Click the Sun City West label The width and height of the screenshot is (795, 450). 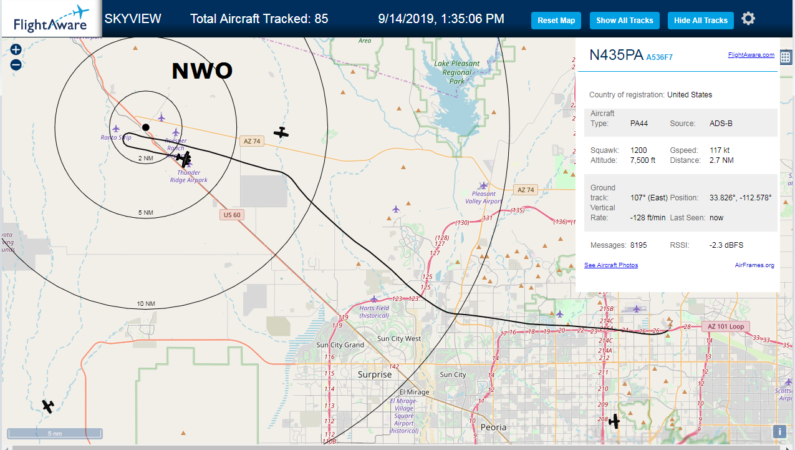[400, 339]
